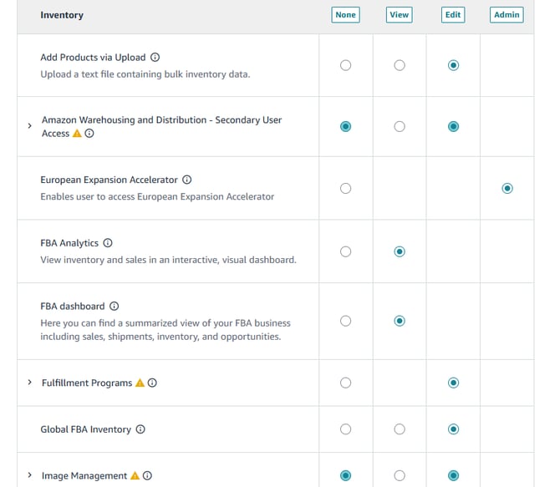Image resolution: width=560 pixels, height=487 pixels.
Task: Click the Global FBA Inventory info icon
Action: (140, 429)
